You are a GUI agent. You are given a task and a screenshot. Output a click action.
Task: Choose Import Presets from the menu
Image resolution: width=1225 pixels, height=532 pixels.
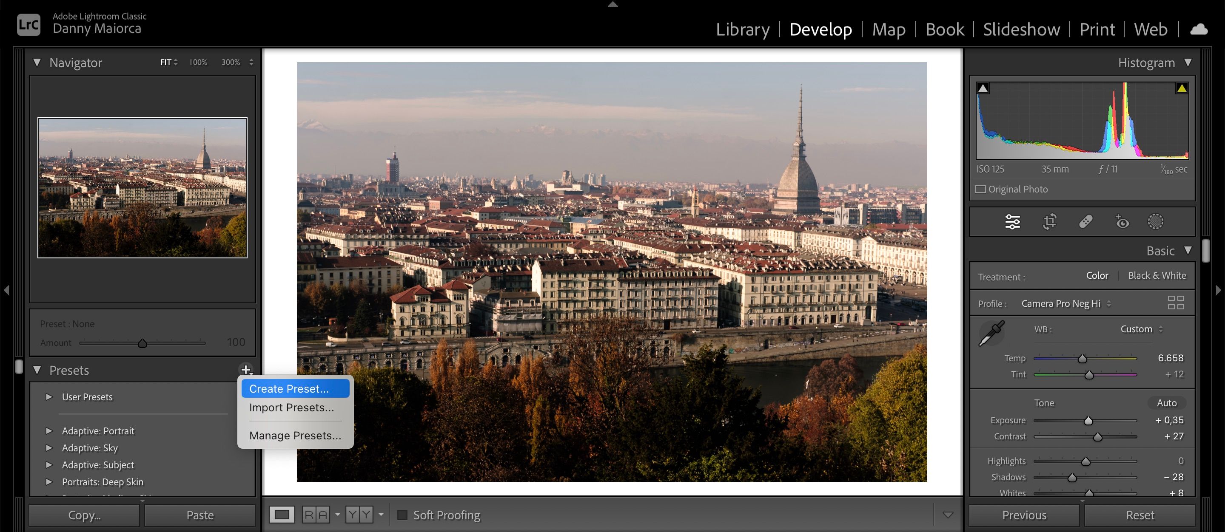291,407
